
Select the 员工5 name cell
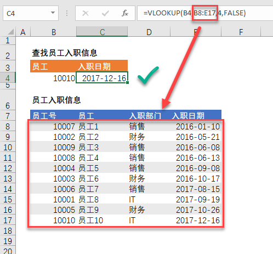tap(102, 168)
